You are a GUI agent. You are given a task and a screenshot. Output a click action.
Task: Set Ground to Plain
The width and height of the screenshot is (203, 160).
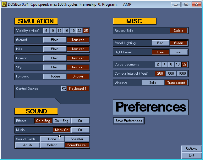click(x=55, y=40)
